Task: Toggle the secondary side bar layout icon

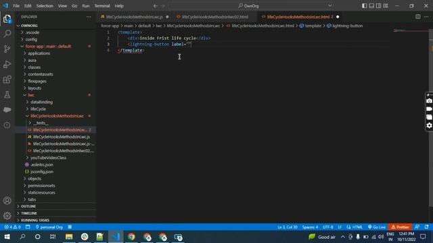Action: 378,6
